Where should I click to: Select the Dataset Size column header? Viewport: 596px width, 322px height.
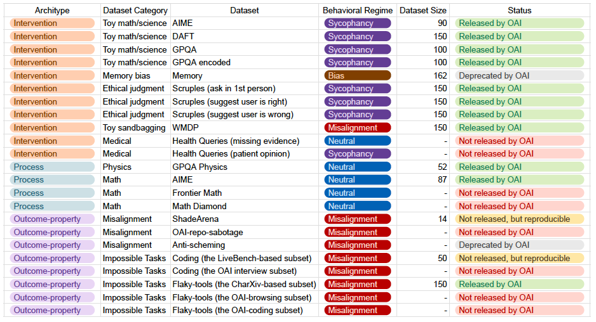click(423, 11)
